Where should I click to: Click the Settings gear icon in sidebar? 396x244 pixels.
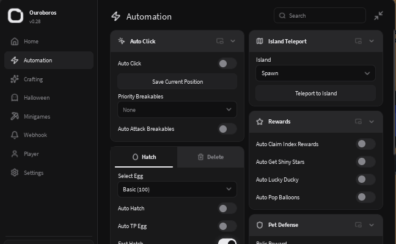[15, 172]
